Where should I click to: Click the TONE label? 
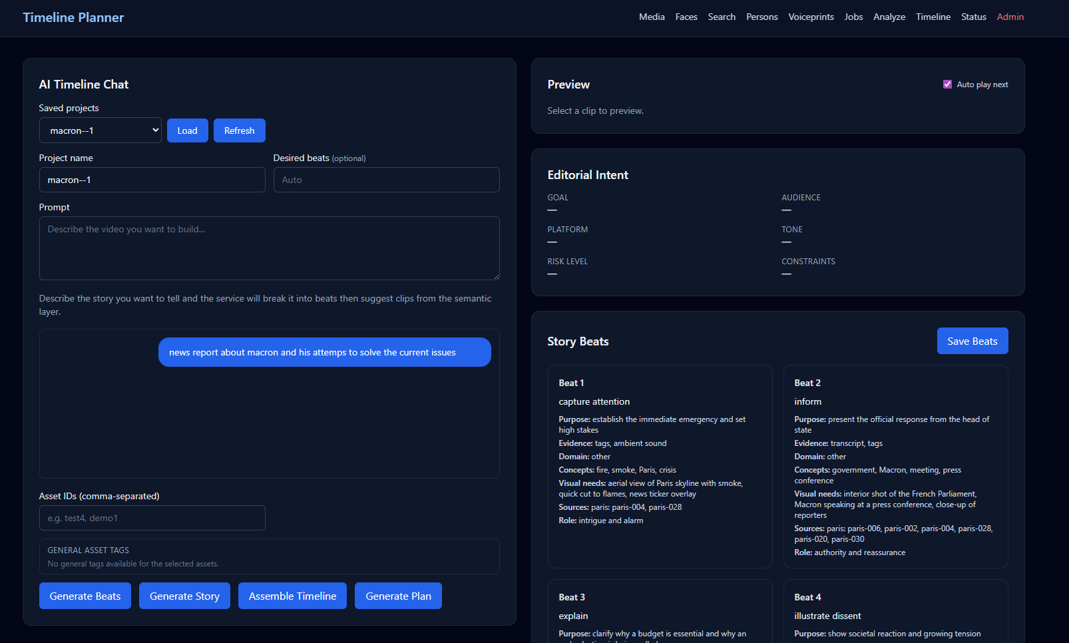point(791,230)
